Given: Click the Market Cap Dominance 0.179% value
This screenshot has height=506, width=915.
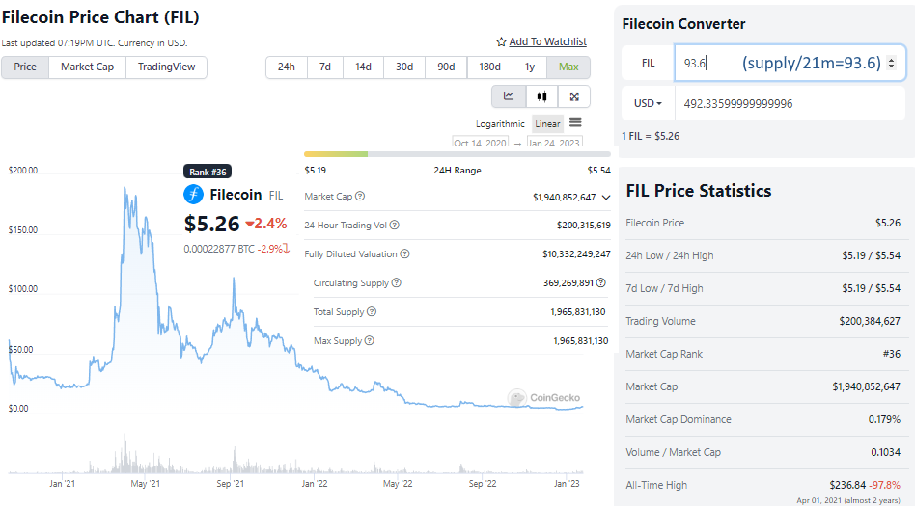Looking at the screenshot, I should pos(884,419).
